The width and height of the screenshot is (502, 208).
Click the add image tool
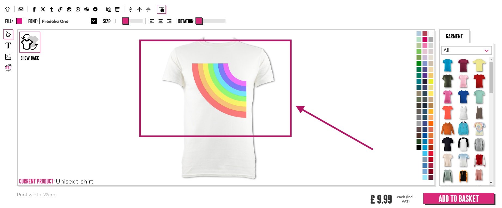click(x=8, y=57)
